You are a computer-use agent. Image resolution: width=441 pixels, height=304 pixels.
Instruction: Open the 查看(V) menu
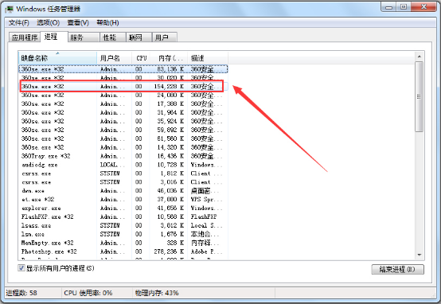pos(78,22)
